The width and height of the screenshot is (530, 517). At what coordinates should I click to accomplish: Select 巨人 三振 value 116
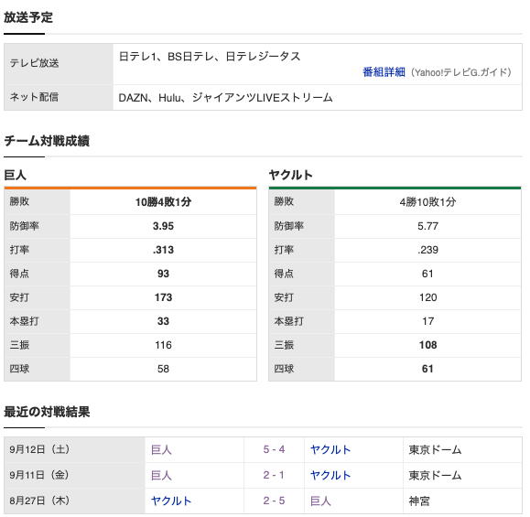click(163, 345)
